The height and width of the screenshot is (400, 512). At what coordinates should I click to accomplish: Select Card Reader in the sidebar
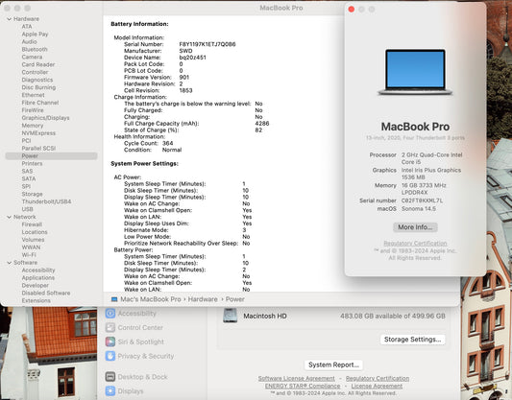pos(38,64)
